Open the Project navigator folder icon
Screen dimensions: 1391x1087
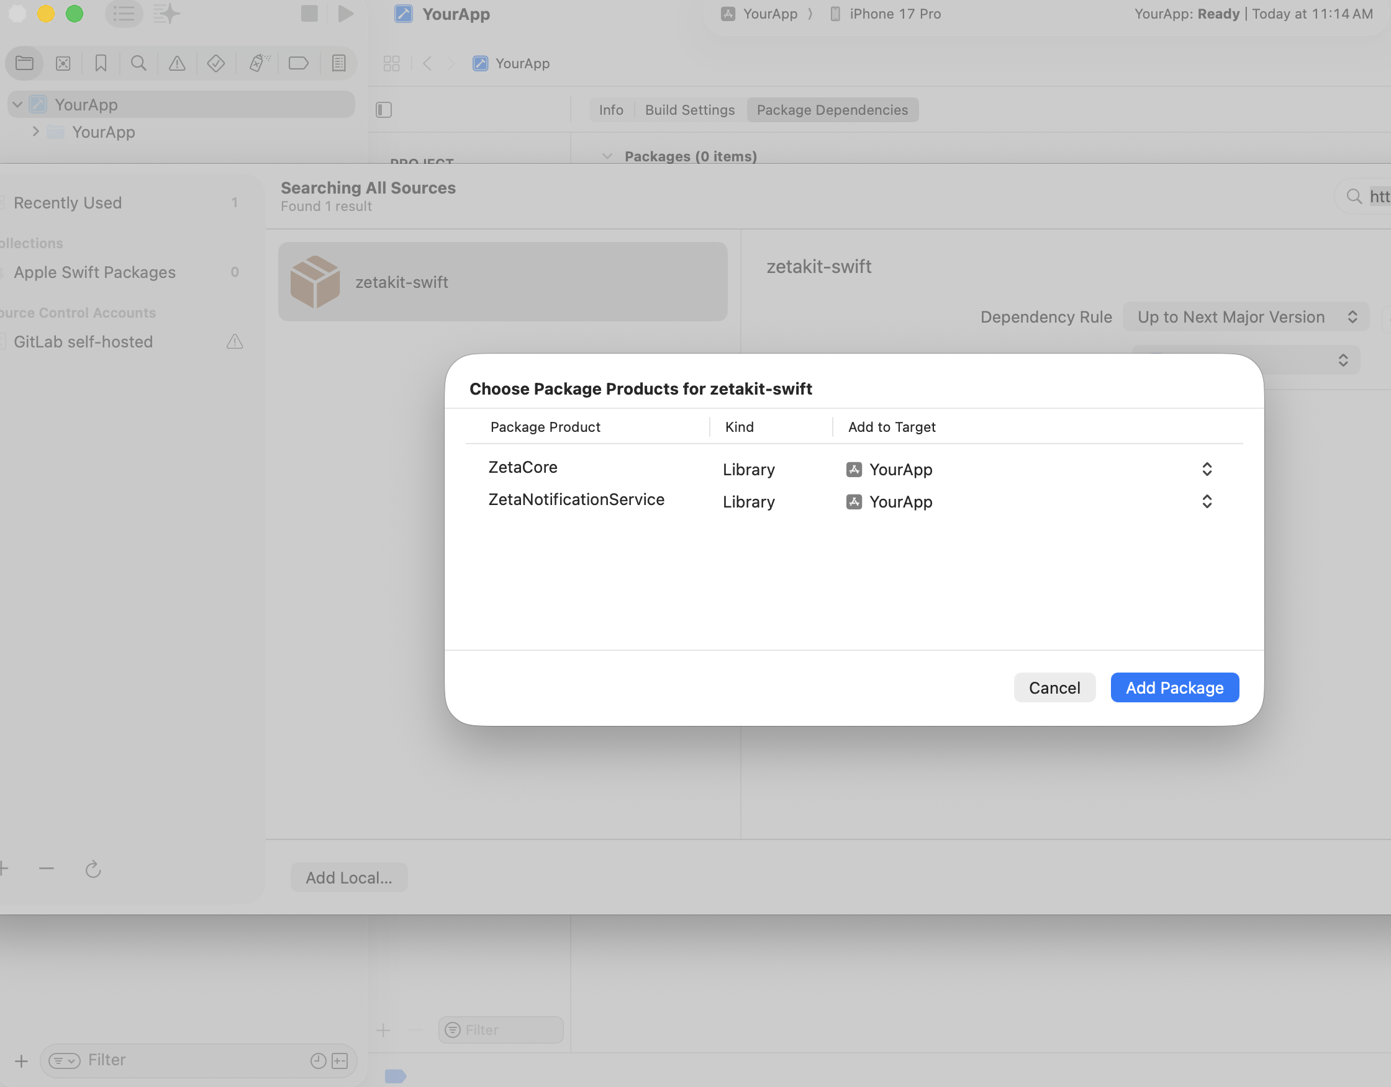click(24, 63)
